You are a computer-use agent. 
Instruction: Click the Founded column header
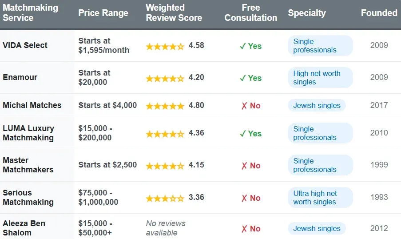[379, 13]
